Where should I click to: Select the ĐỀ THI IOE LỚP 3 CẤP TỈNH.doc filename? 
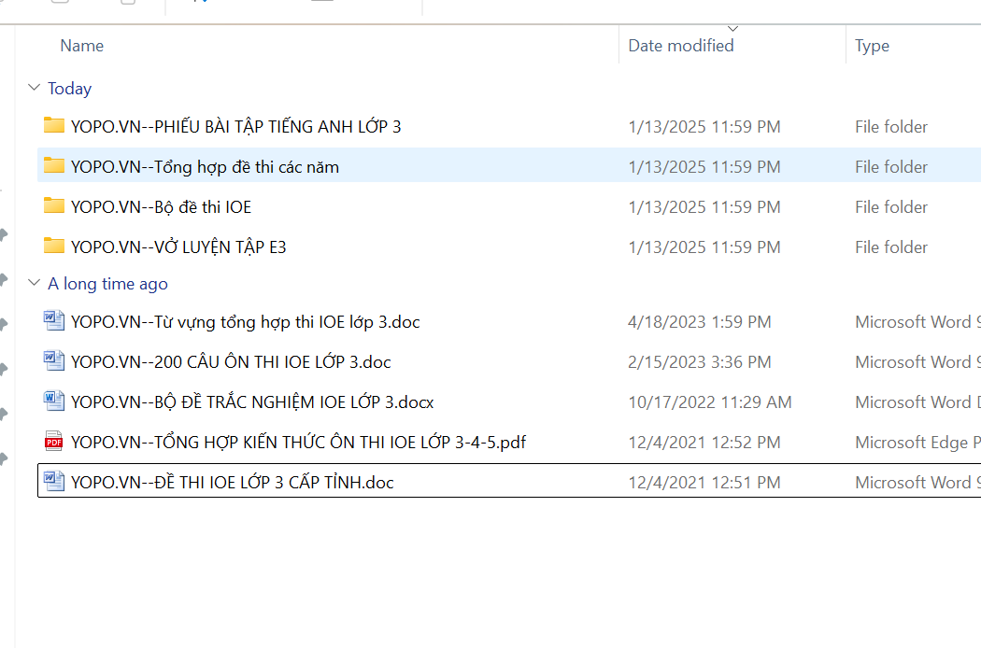point(232,483)
